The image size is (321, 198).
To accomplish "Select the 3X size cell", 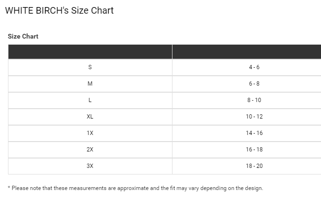I will [x=90, y=166].
